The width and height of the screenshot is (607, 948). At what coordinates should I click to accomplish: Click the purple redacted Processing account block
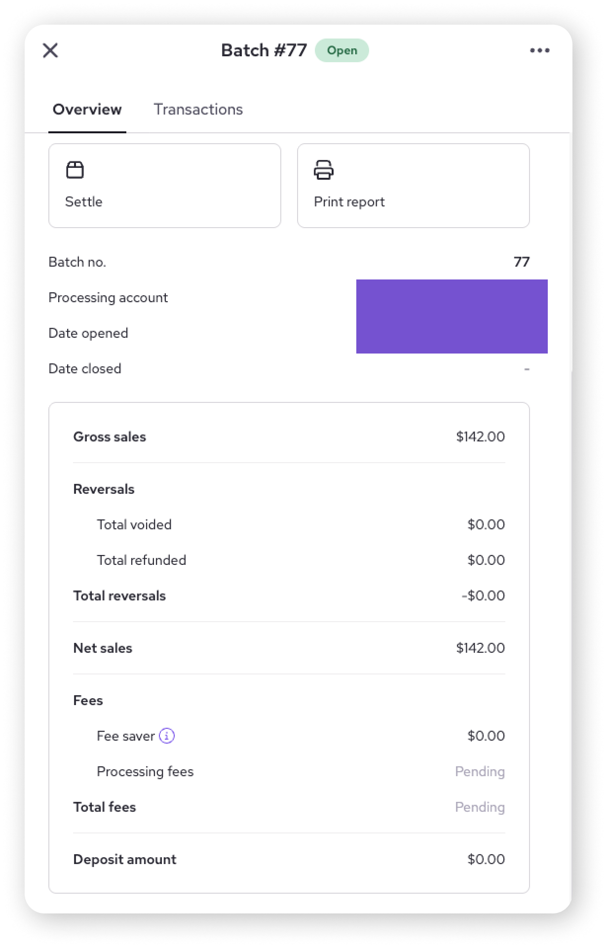[x=452, y=316]
